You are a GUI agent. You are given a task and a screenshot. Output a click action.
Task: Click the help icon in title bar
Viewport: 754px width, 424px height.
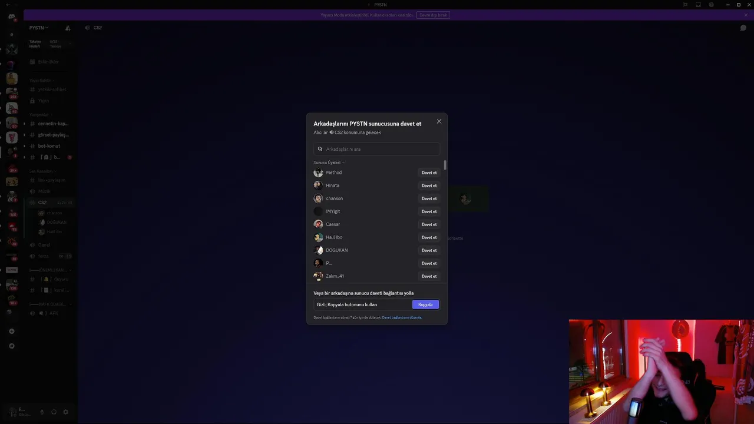(x=711, y=5)
